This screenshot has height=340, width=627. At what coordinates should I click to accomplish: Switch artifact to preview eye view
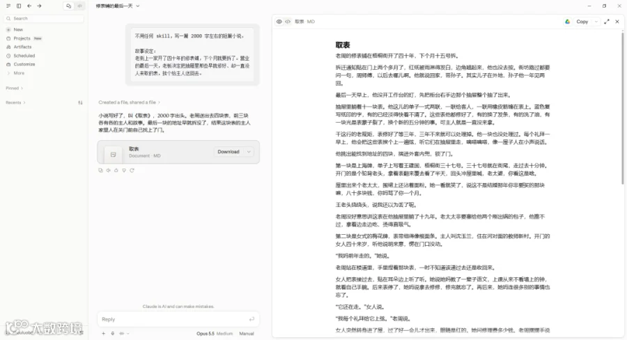click(279, 22)
